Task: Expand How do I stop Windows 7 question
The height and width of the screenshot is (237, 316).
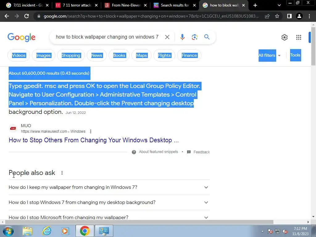Action: tap(109, 202)
